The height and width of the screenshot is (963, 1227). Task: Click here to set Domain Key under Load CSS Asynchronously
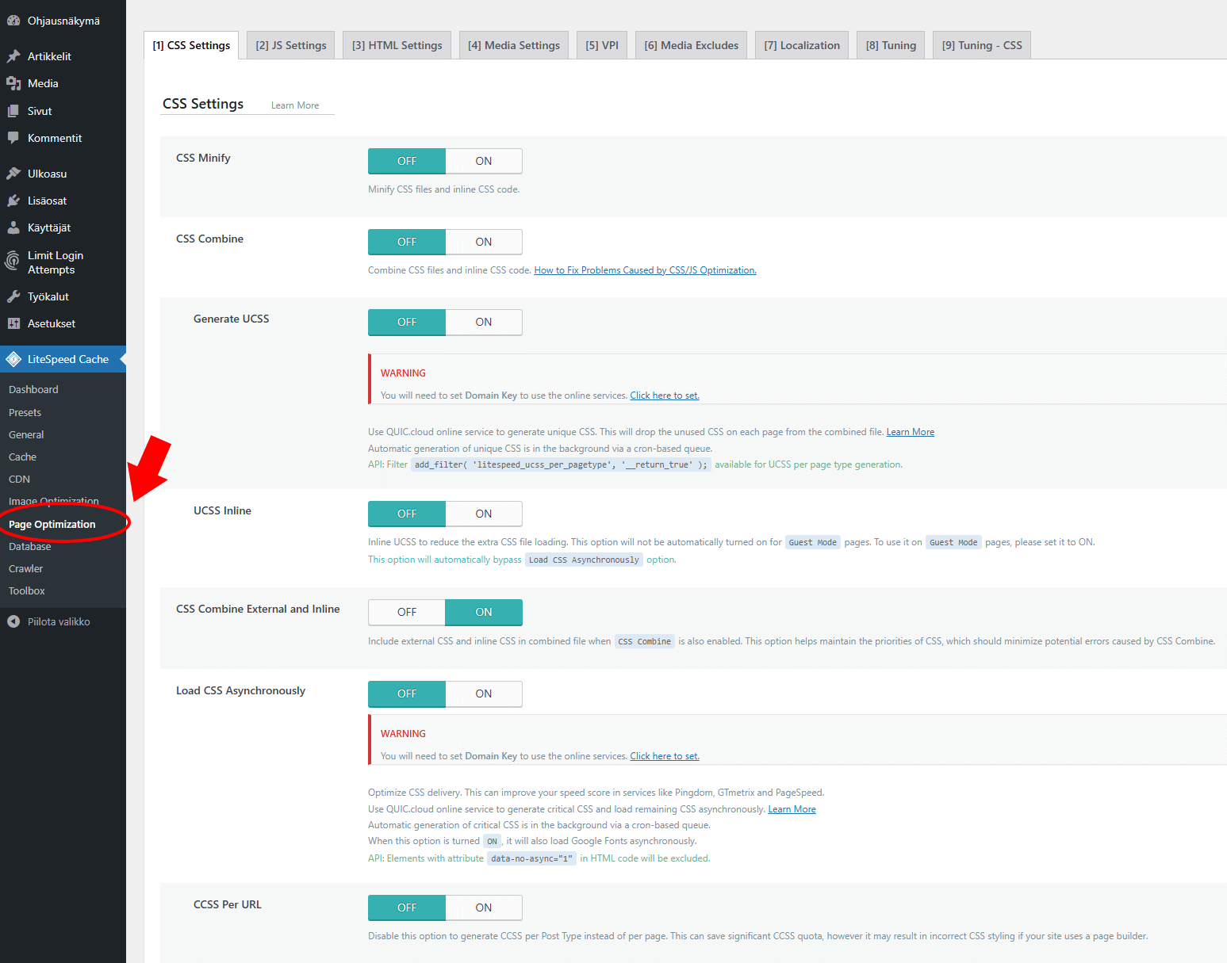click(x=665, y=756)
